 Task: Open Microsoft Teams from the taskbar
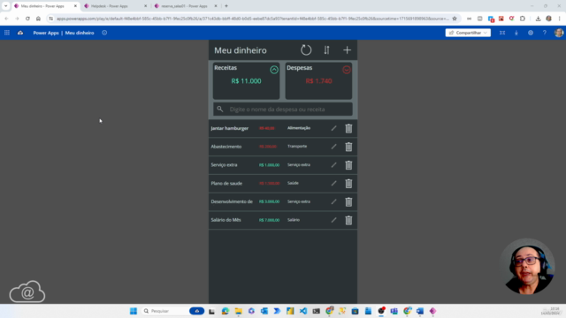[x=394, y=311]
